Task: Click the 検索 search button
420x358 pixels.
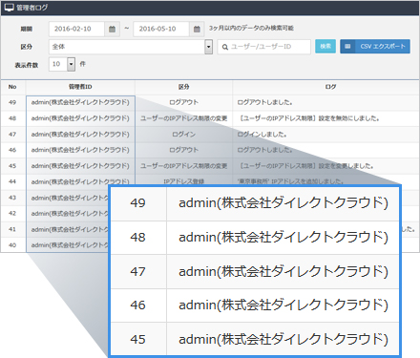Action: pos(325,47)
